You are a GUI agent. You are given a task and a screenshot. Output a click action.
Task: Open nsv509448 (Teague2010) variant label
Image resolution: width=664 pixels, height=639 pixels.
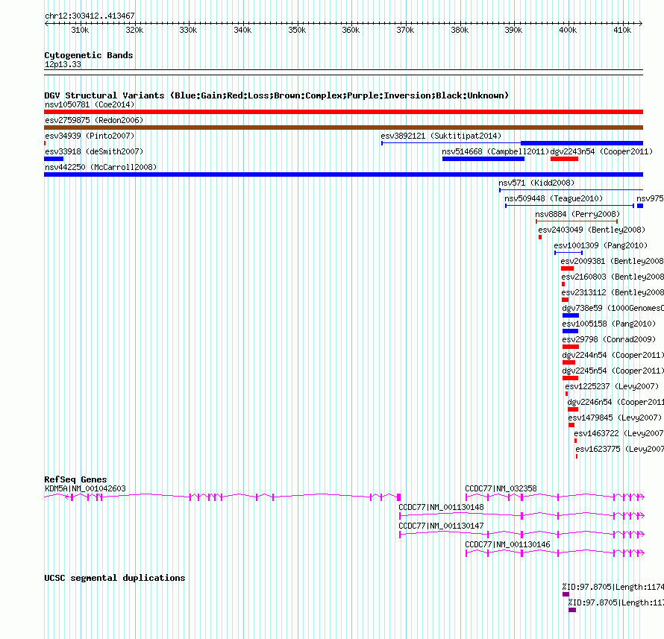pyautogui.click(x=554, y=198)
